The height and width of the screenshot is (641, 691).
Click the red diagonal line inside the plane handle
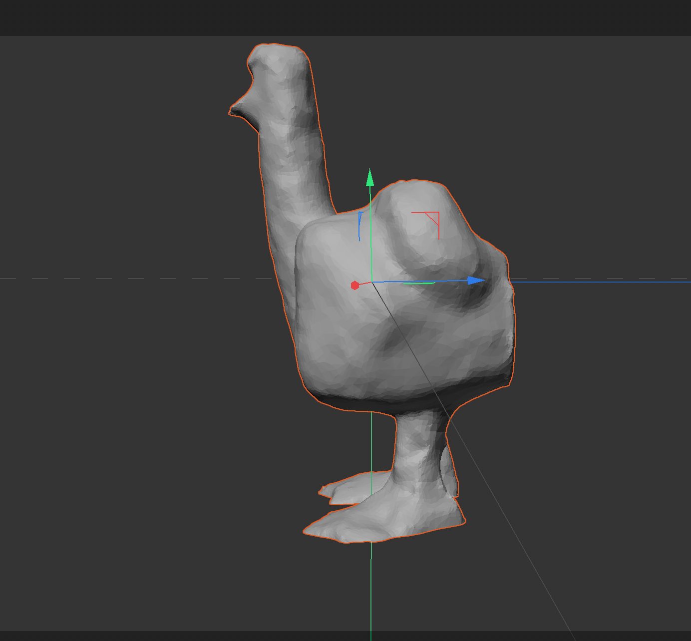click(430, 218)
